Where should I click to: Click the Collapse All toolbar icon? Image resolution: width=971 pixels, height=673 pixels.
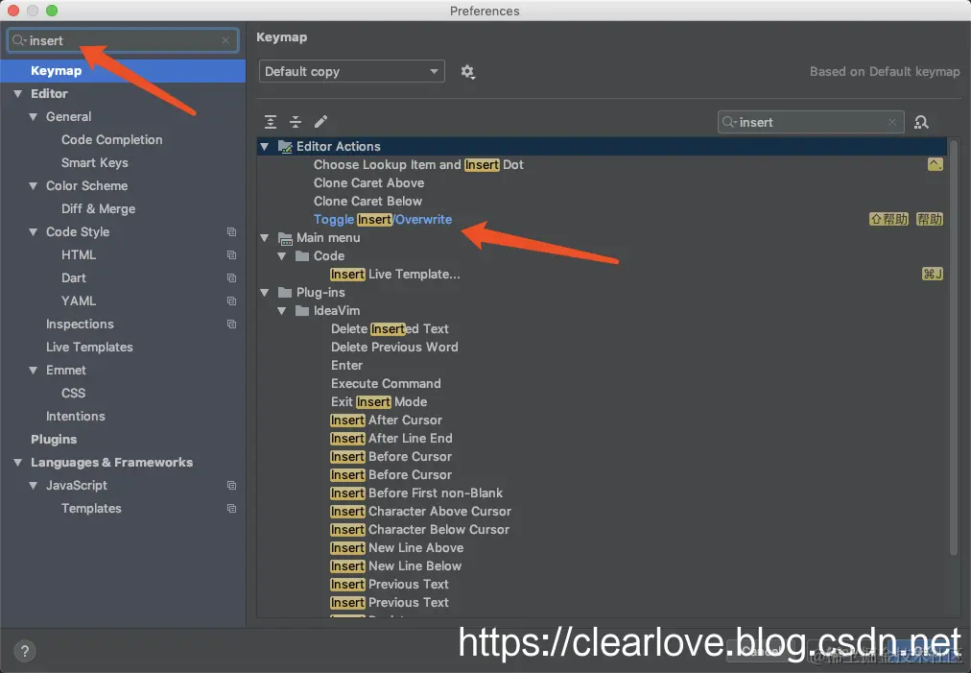(296, 122)
